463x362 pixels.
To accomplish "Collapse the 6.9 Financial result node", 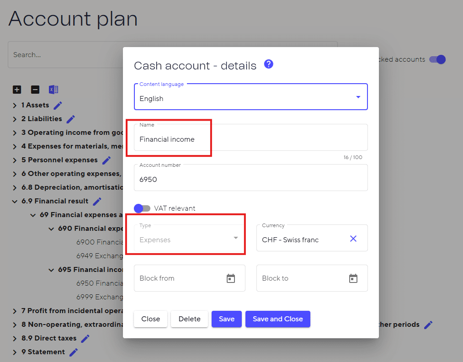I will (x=15, y=201).
